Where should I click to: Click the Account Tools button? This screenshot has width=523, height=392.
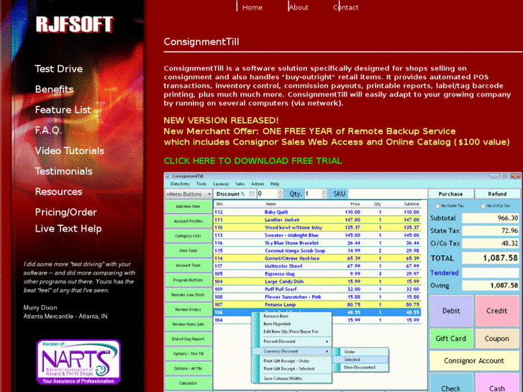(x=188, y=265)
